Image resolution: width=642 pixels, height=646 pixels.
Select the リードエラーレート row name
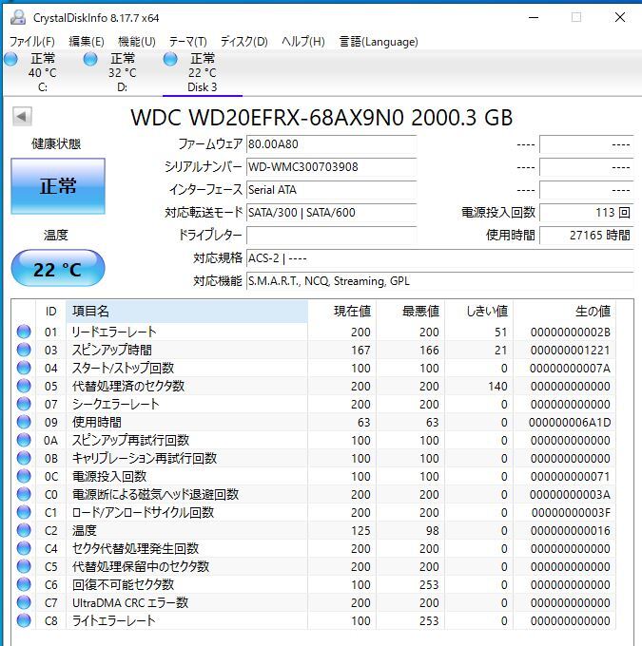click(x=114, y=332)
